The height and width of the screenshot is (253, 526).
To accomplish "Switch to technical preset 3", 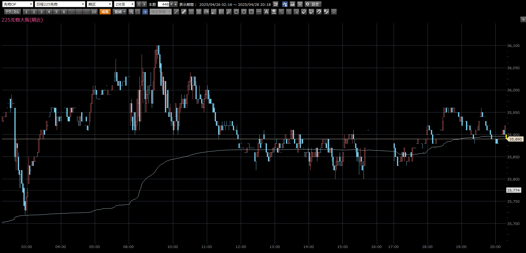I will click(41, 12).
